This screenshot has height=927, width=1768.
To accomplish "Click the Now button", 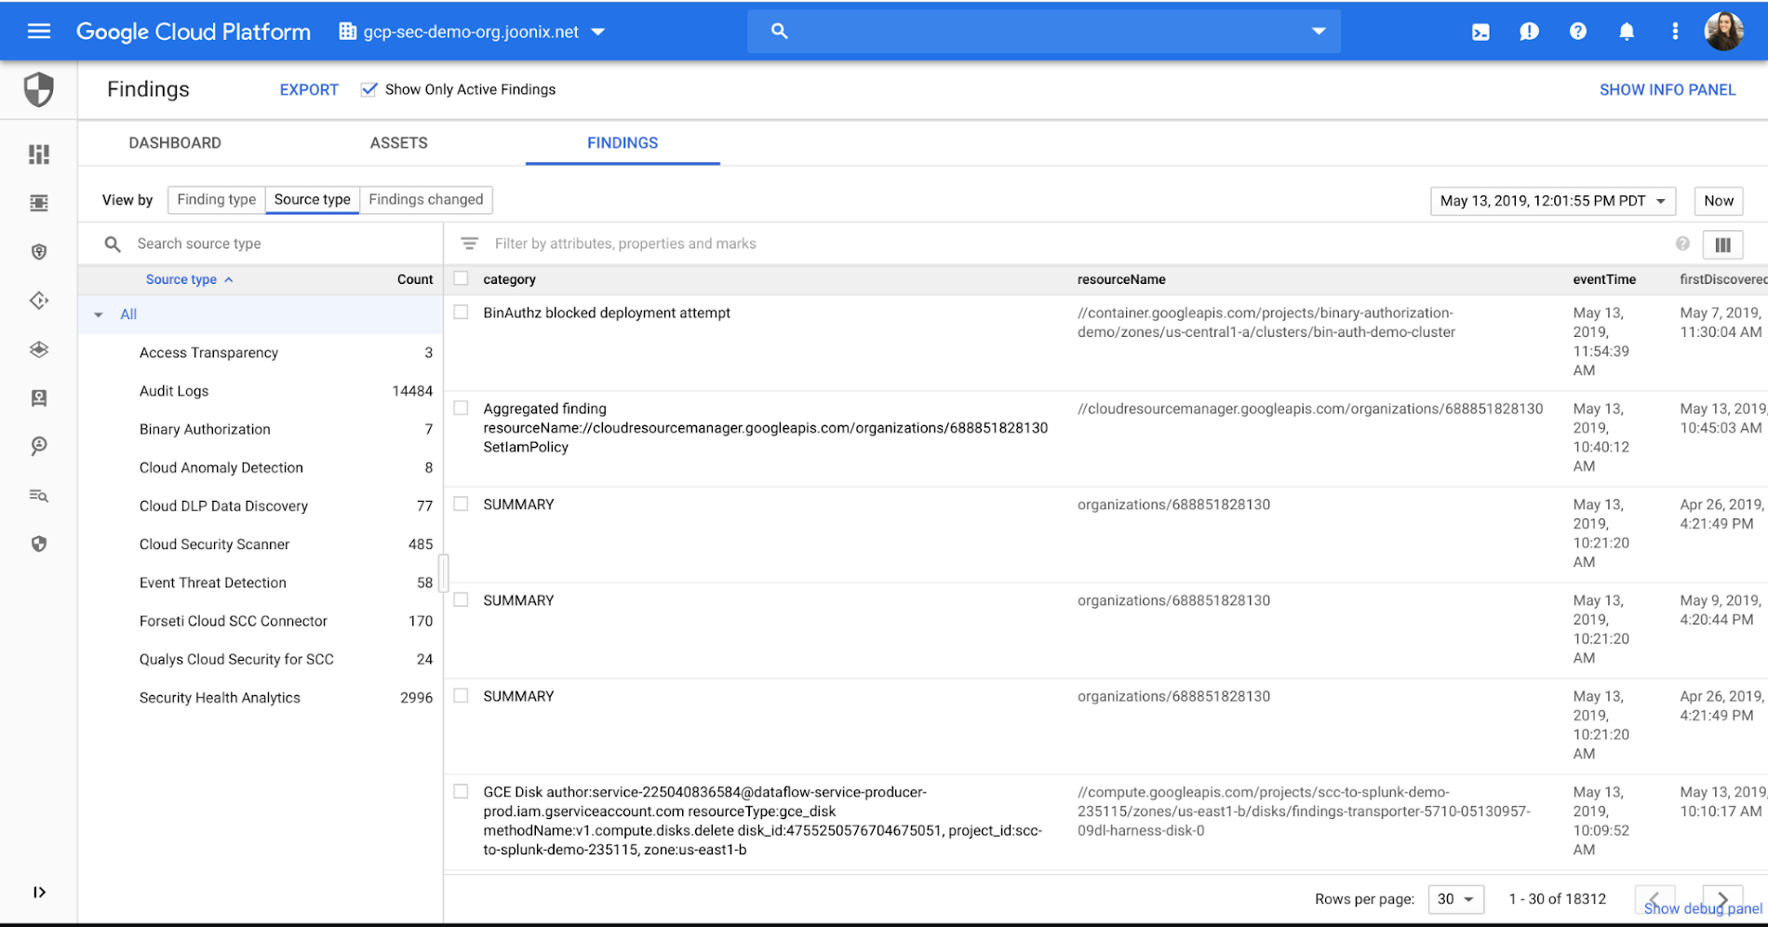I will click(1719, 201).
